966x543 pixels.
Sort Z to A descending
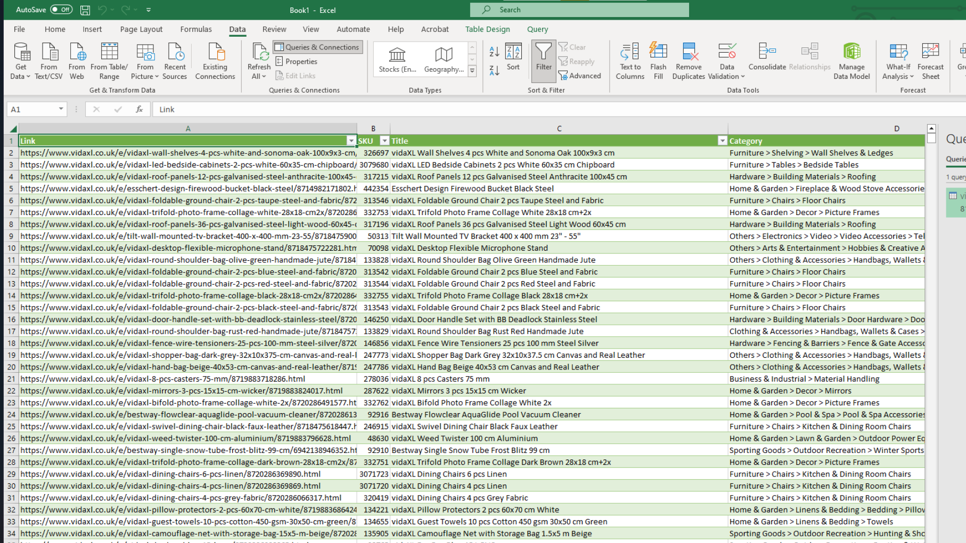click(494, 70)
